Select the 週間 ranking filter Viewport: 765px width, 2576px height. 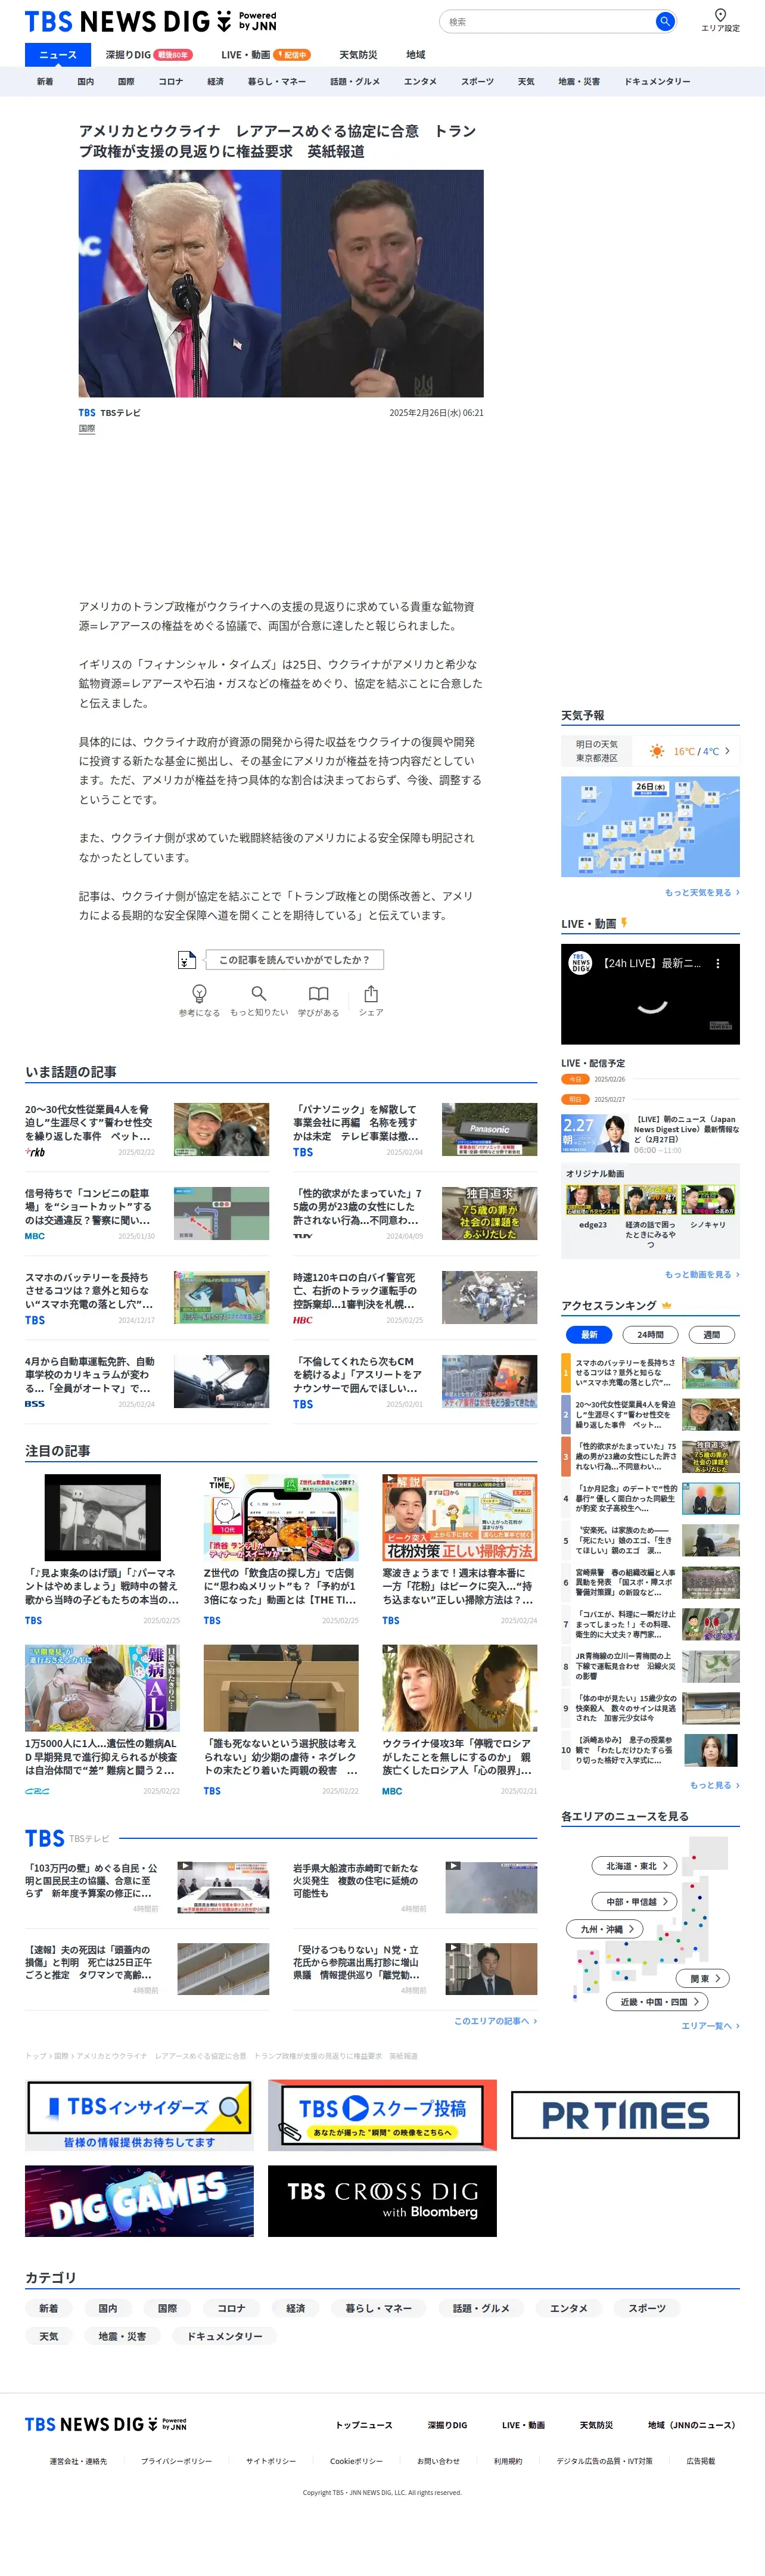pyautogui.click(x=712, y=1334)
